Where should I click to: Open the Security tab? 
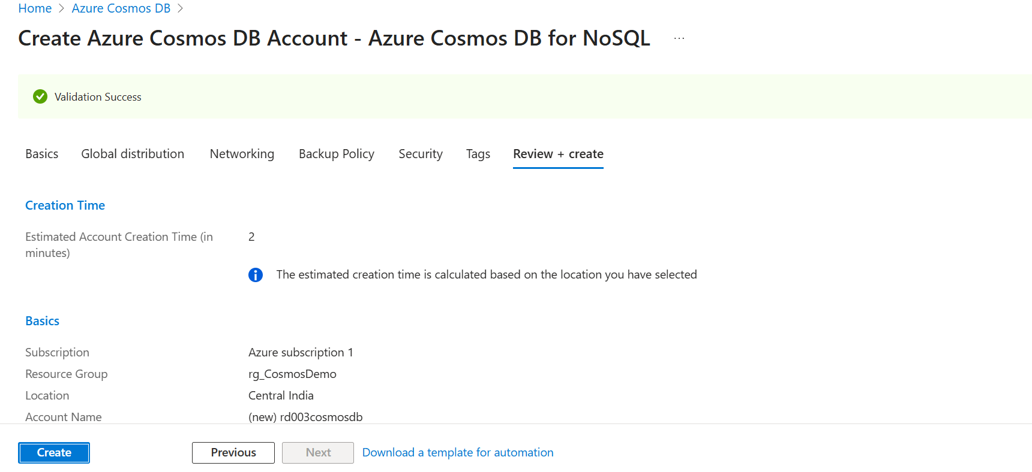(420, 154)
